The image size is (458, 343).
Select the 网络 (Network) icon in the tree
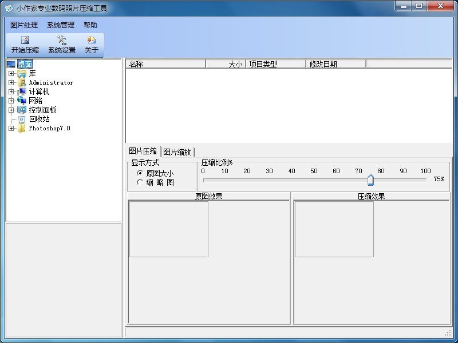tap(22, 101)
